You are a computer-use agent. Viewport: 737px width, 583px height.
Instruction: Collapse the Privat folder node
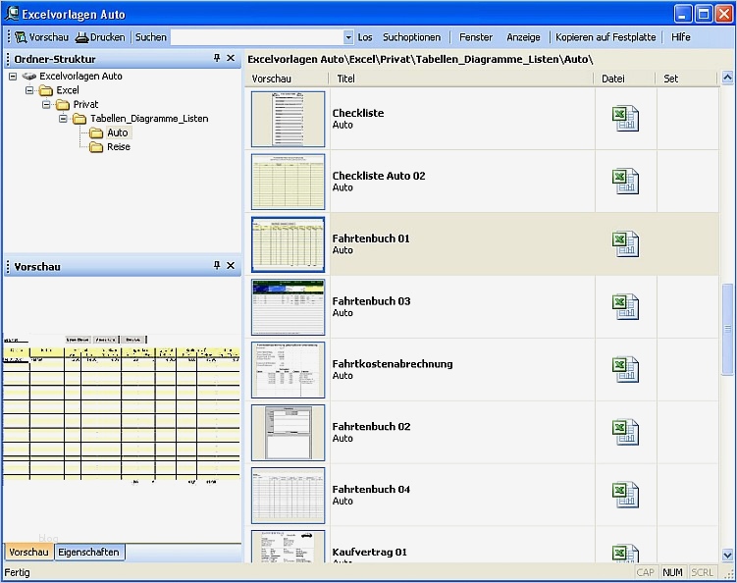(x=46, y=104)
